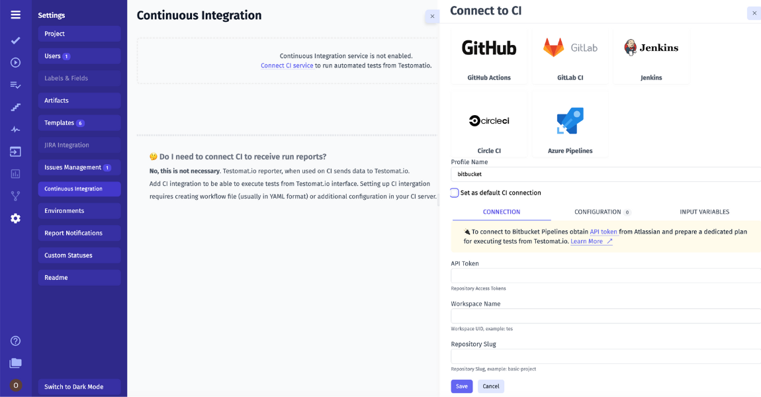Choose the Jenkins CI integration
Image resolution: width=761 pixels, height=397 pixels.
coord(651,56)
